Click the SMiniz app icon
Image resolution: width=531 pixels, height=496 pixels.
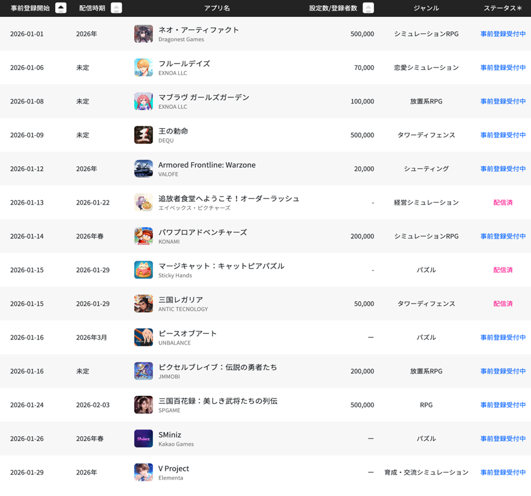coord(143,438)
